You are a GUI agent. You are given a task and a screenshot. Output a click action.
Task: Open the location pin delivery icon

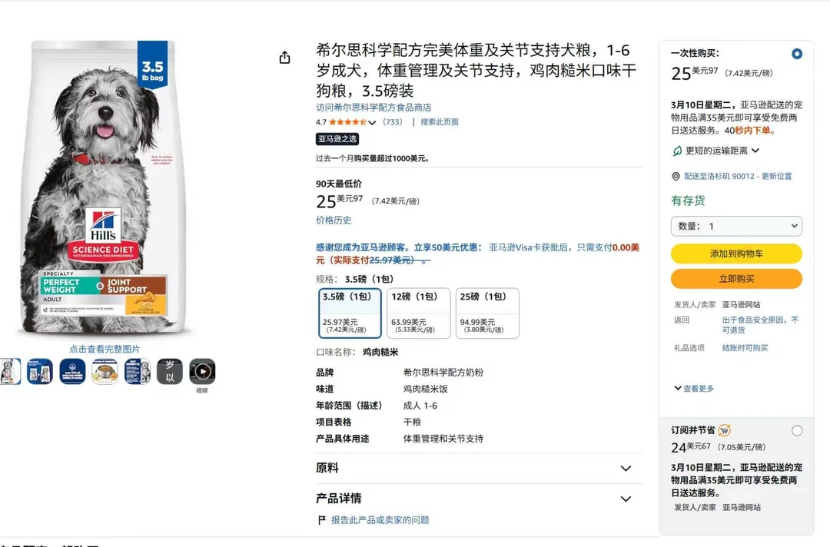pos(676,176)
